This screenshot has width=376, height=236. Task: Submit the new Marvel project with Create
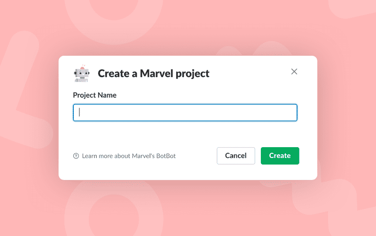click(280, 156)
